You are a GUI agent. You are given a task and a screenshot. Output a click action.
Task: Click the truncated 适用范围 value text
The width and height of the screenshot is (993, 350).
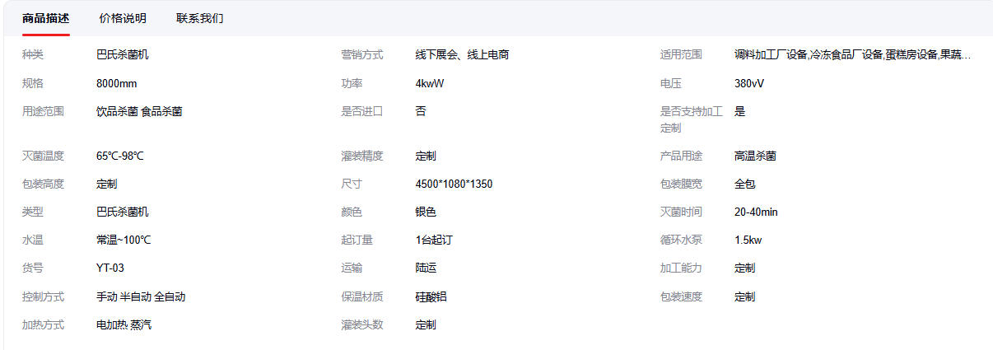pos(852,55)
